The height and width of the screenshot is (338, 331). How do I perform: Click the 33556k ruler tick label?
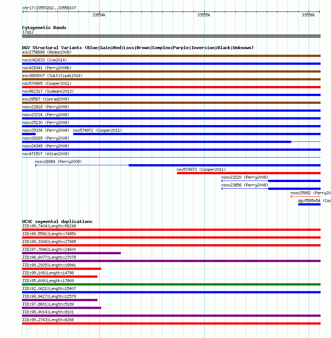click(x=308, y=15)
